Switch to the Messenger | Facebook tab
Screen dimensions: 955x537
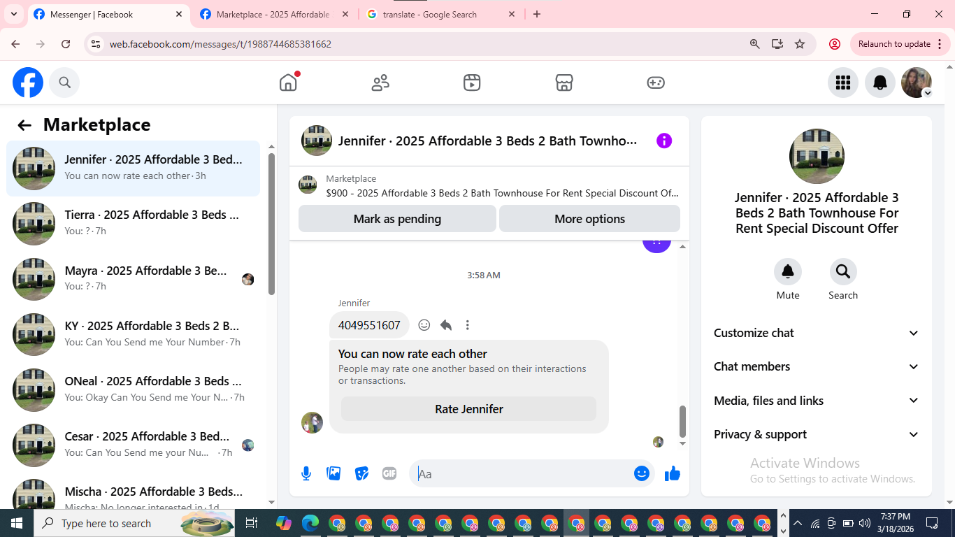click(108, 14)
